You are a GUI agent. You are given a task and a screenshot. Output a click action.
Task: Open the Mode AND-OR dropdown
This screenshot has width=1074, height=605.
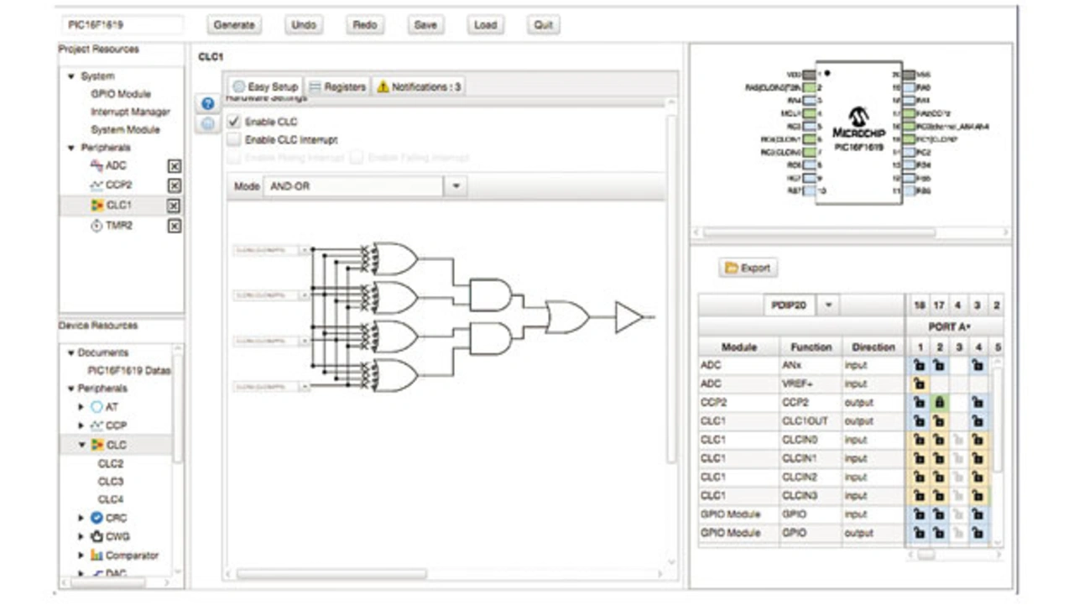click(455, 186)
